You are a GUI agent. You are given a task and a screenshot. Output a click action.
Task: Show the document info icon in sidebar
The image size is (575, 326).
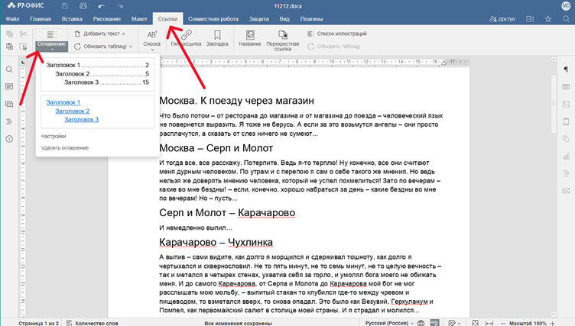pos(9,139)
